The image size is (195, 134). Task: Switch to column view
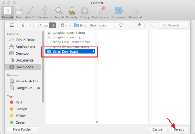click(53, 25)
